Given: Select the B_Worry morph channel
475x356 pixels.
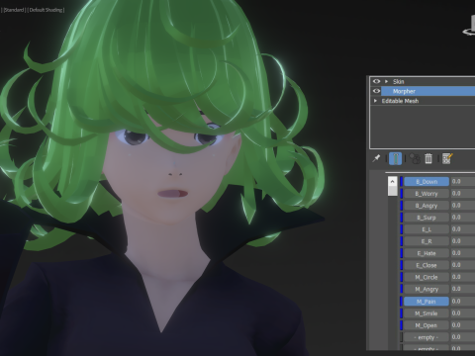Looking at the screenshot, I should point(427,194).
